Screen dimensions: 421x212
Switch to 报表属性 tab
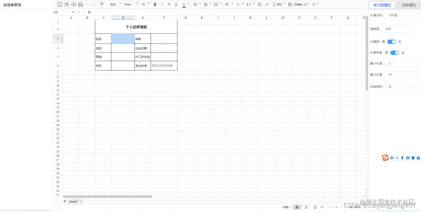tap(409, 5)
